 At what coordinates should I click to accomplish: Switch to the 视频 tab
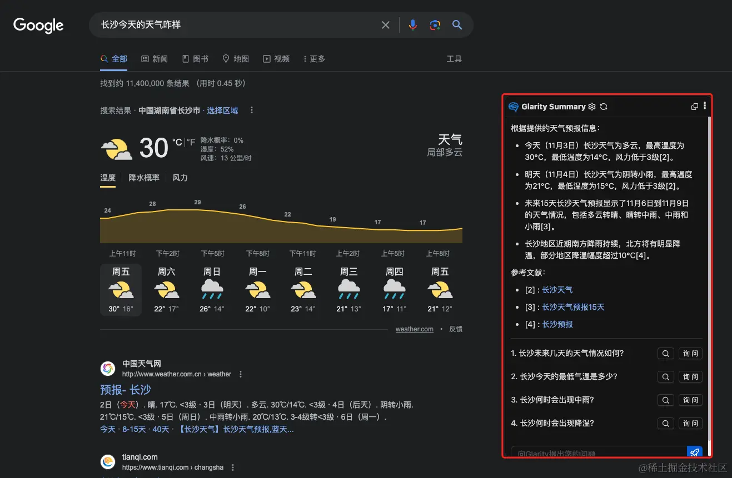click(x=276, y=59)
